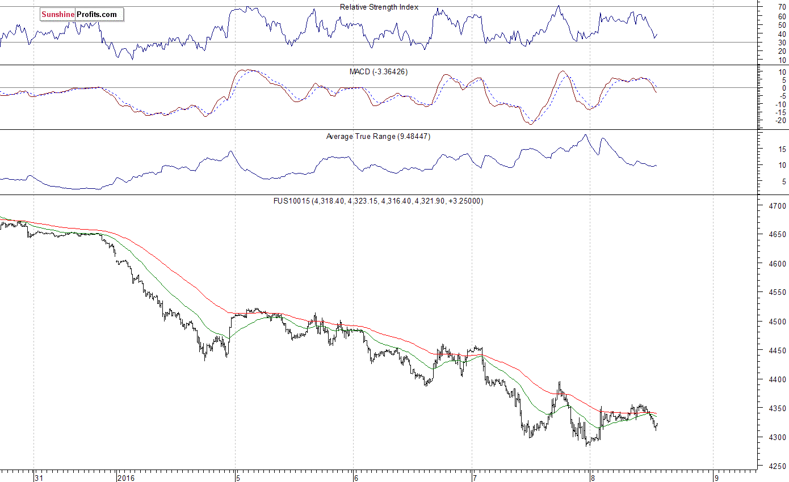Click the date label 5 on time axis

coord(238,477)
